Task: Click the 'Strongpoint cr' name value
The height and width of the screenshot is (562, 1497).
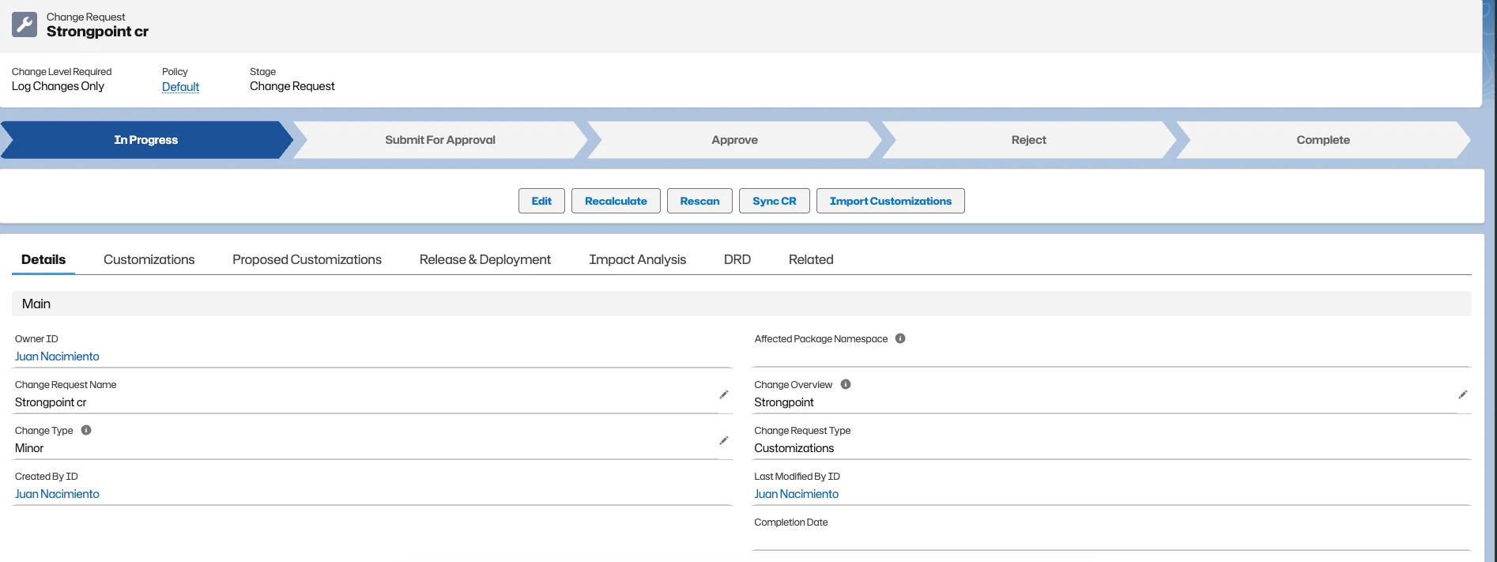Action: 51,402
